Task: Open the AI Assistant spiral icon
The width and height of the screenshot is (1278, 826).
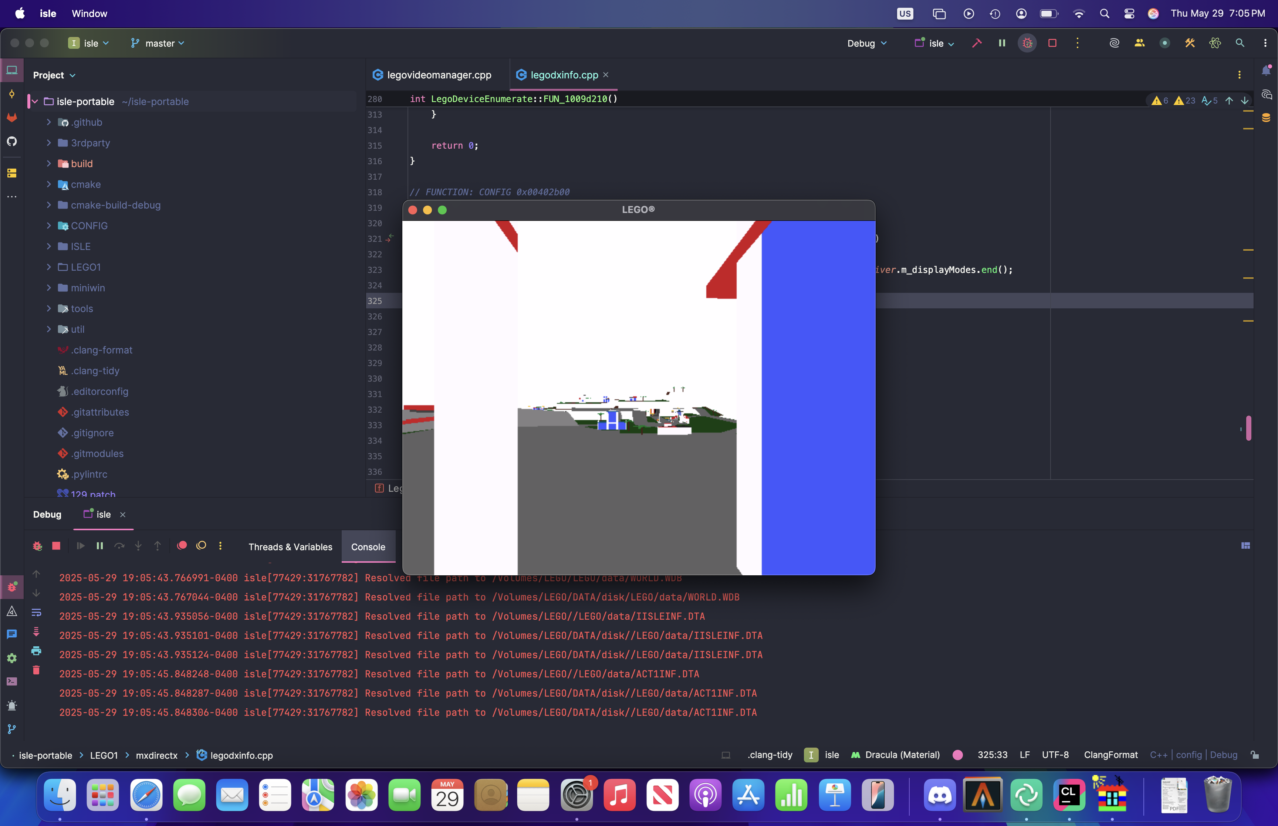Action: [1115, 43]
